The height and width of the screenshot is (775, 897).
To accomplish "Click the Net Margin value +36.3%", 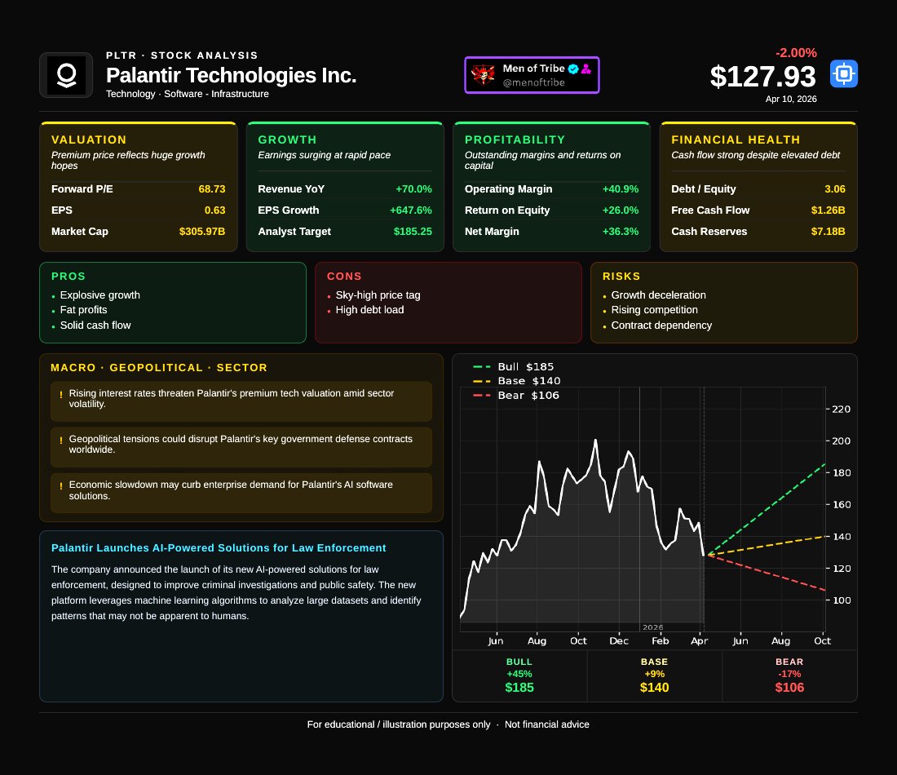I will [x=620, y=231].
